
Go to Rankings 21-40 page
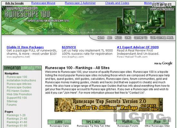17,119
